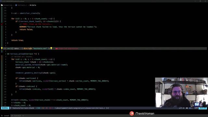Click the terrain_unload function signature
Image resolution: width=208 pixels, height=117 pixels.
(23, 54)
